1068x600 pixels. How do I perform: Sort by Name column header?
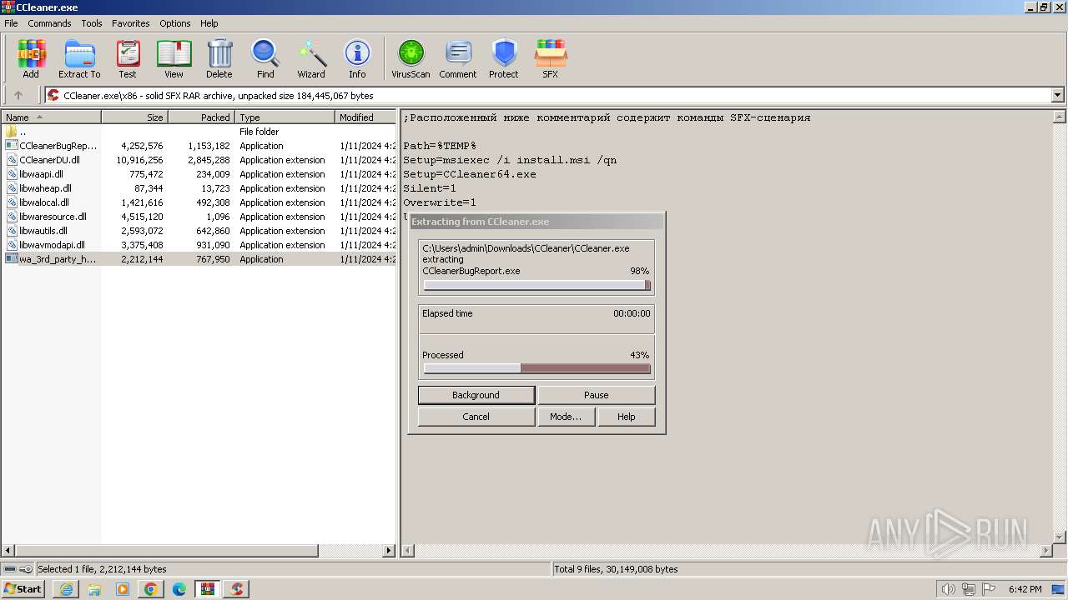pos(51,117)
